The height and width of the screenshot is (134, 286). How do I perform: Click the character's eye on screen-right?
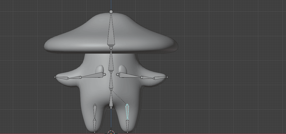[x=123, y=69]
